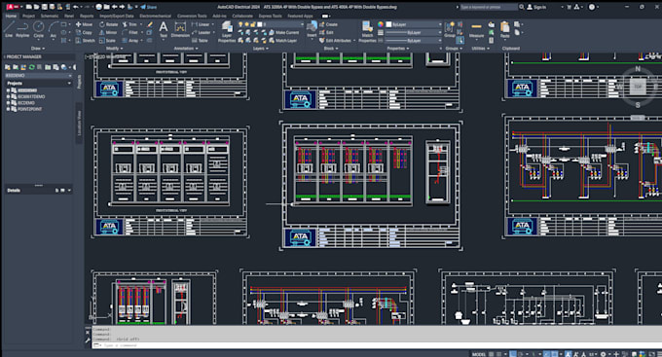
Task: Select the Circle tool
Action: click(x=38, y=29)
